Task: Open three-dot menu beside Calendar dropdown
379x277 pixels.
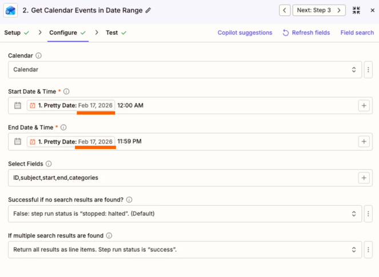Action: tap(368, 70)
